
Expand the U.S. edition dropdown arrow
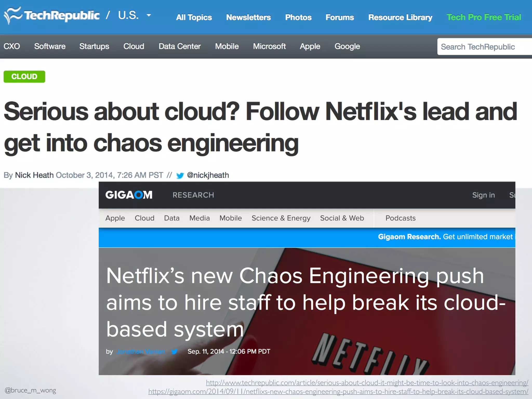click(149, 15)
